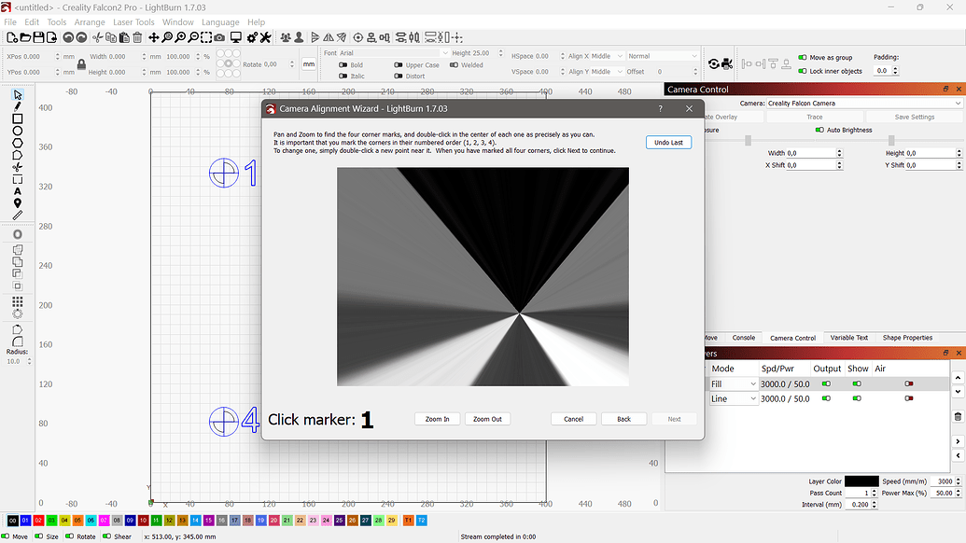Click Cancel in Camera Alignment Wizard
This screenshot has height=543, width=966.
(x=574, y=419)
